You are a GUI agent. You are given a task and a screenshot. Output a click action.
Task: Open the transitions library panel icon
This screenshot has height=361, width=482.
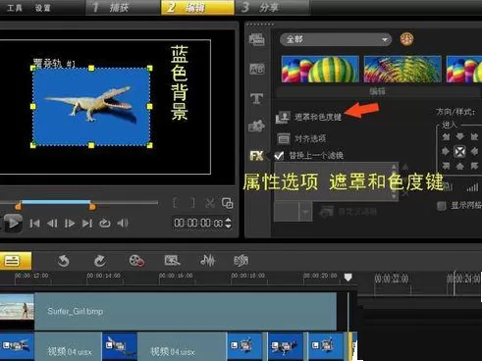tap(257, 69)
